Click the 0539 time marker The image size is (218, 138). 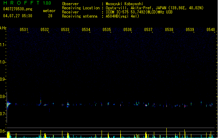tap(190, 30)
